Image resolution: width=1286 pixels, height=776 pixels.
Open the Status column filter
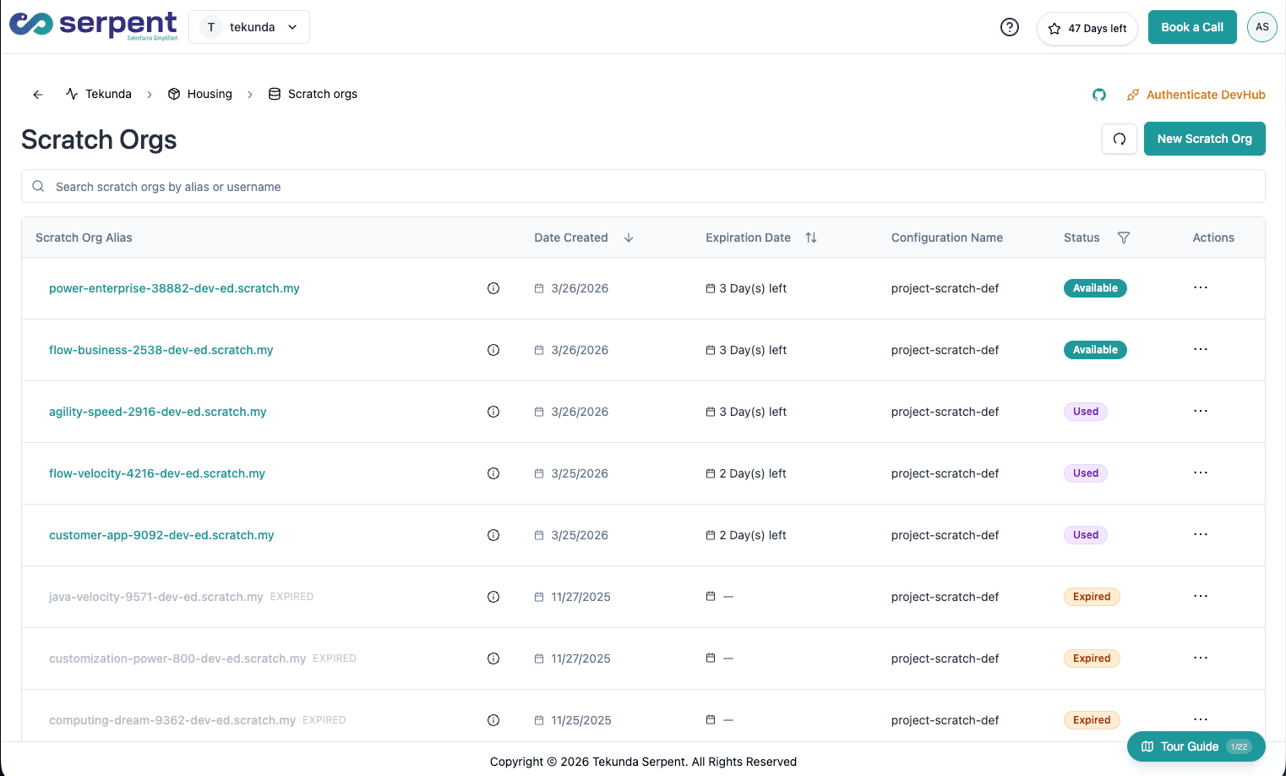1123,238
